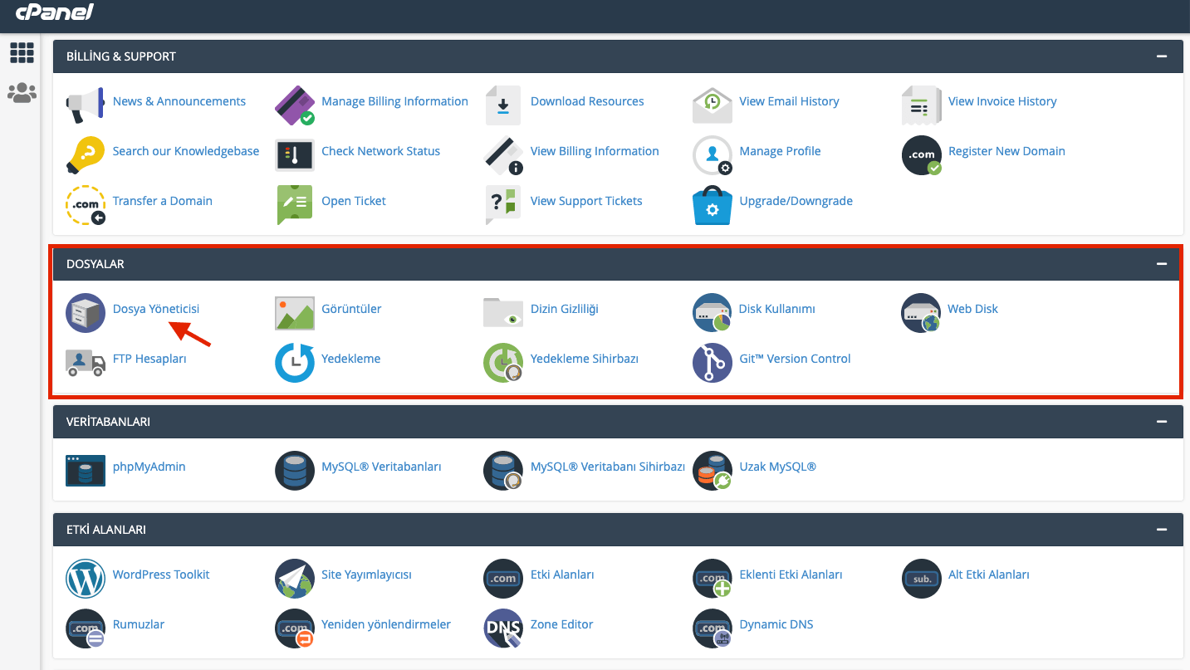The width and height of the screenshot is (1190, 670).
Task: Click the WordPress Toolkit logo icon
Action: click(x=86, y=579)
